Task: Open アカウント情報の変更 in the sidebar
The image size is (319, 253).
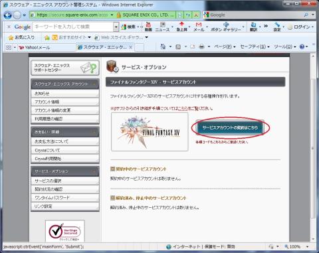Action: pos(65,110)
